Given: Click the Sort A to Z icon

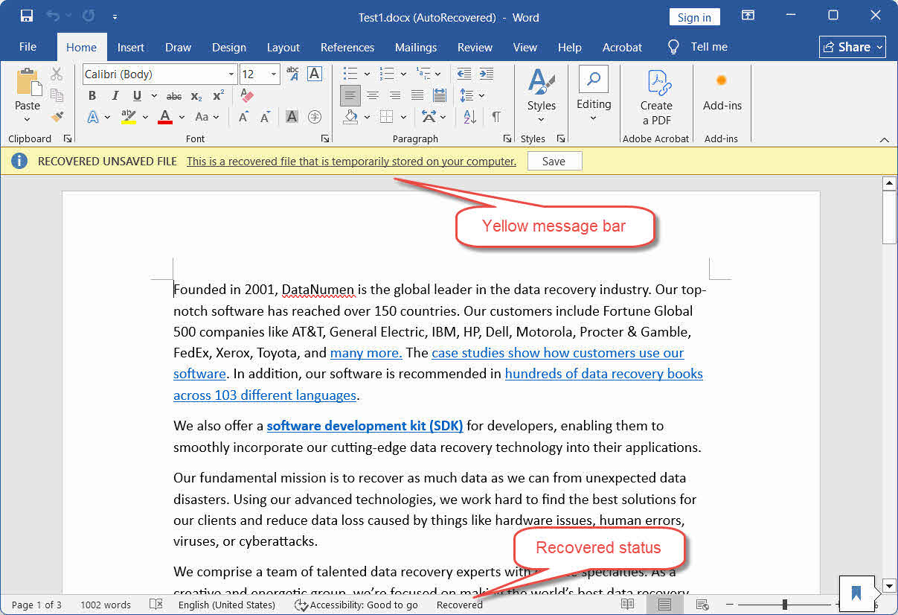Looking at the screenshot, I should [x=469, y=117].
